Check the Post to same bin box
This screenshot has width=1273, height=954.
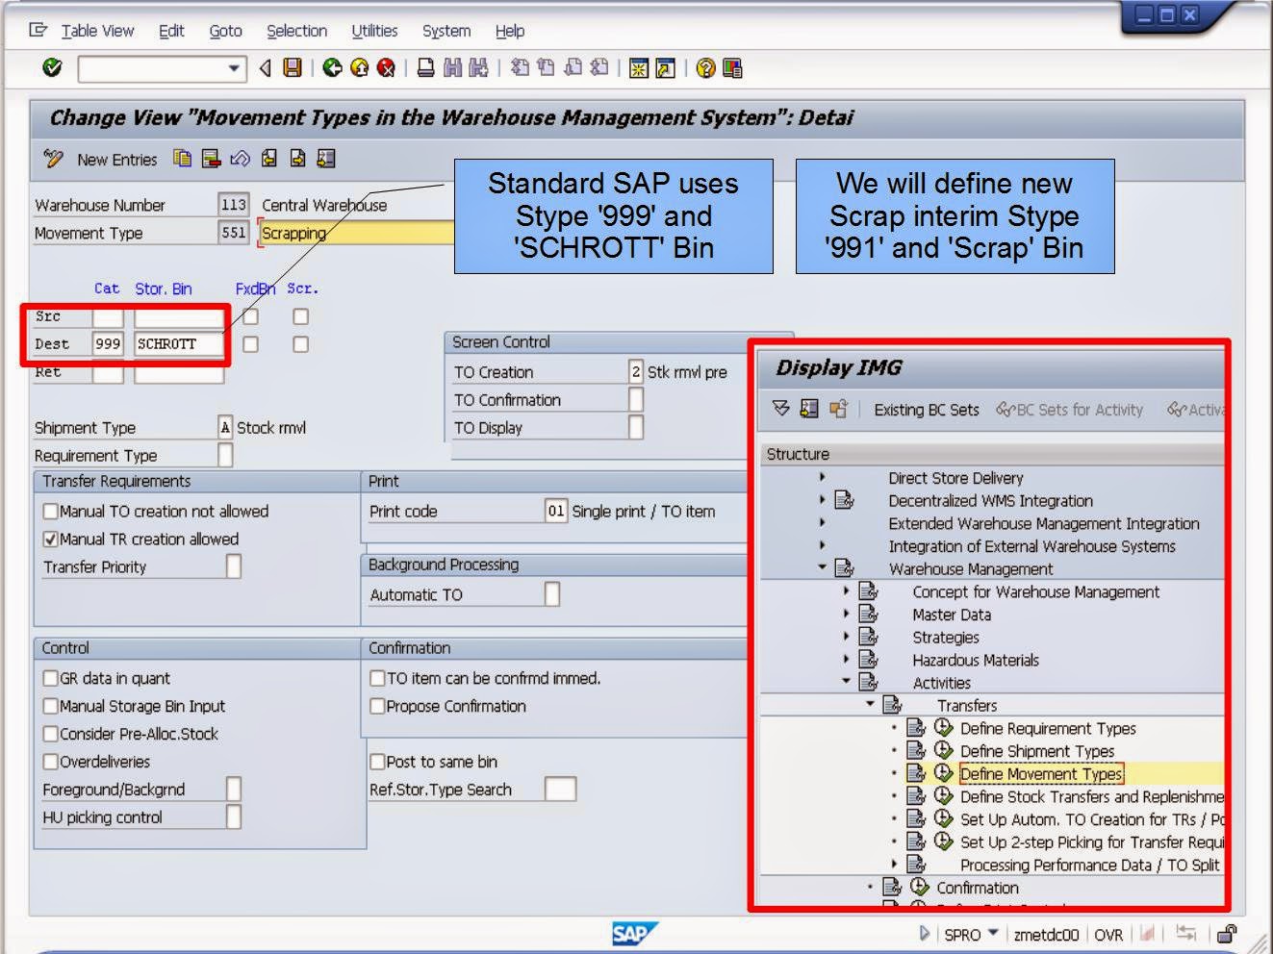coord(378,762)
